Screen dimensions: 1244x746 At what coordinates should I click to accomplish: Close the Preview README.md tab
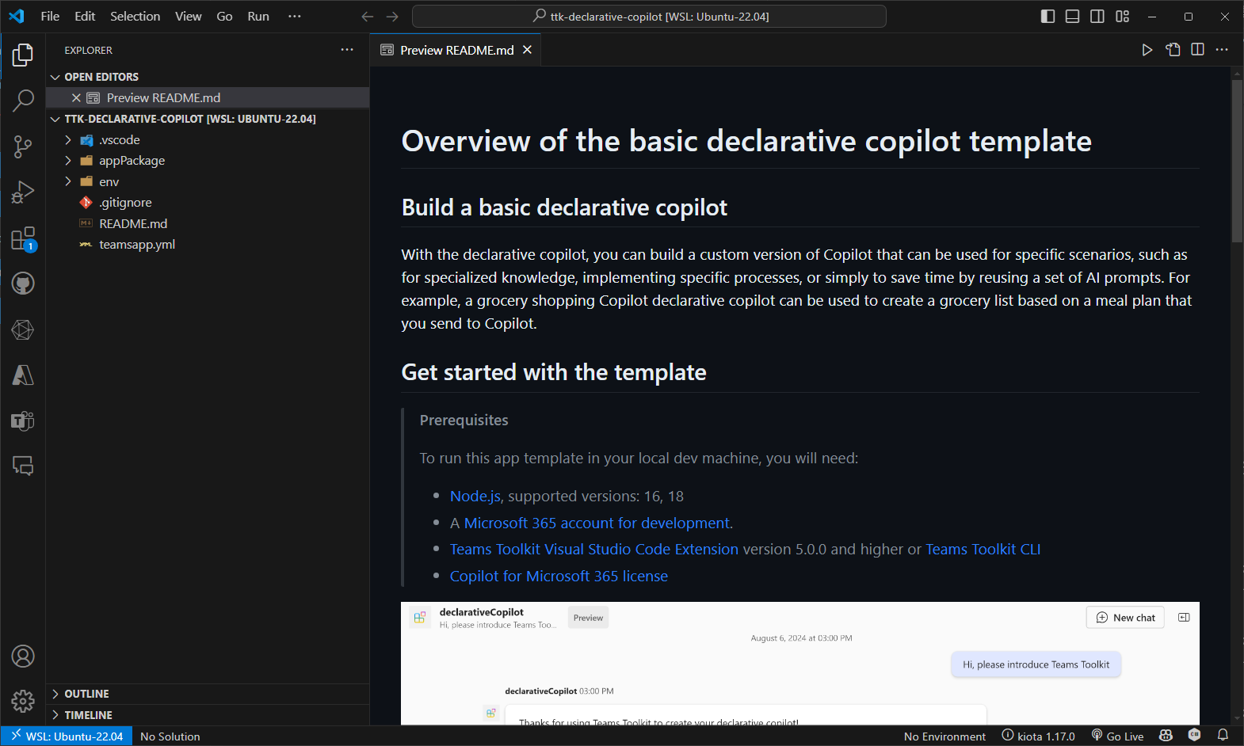527,50
